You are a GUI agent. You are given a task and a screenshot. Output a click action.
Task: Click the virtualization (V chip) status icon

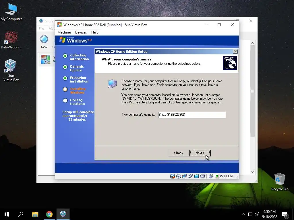click(202, 176)
